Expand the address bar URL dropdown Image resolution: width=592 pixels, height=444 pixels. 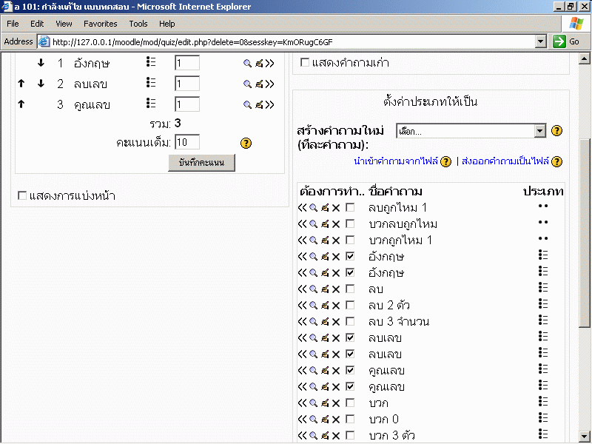541,42
